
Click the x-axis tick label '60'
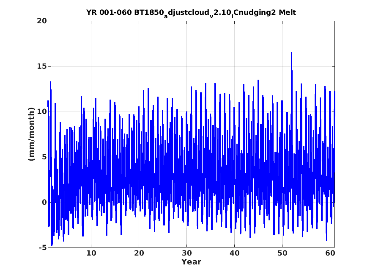pos(330,253)
